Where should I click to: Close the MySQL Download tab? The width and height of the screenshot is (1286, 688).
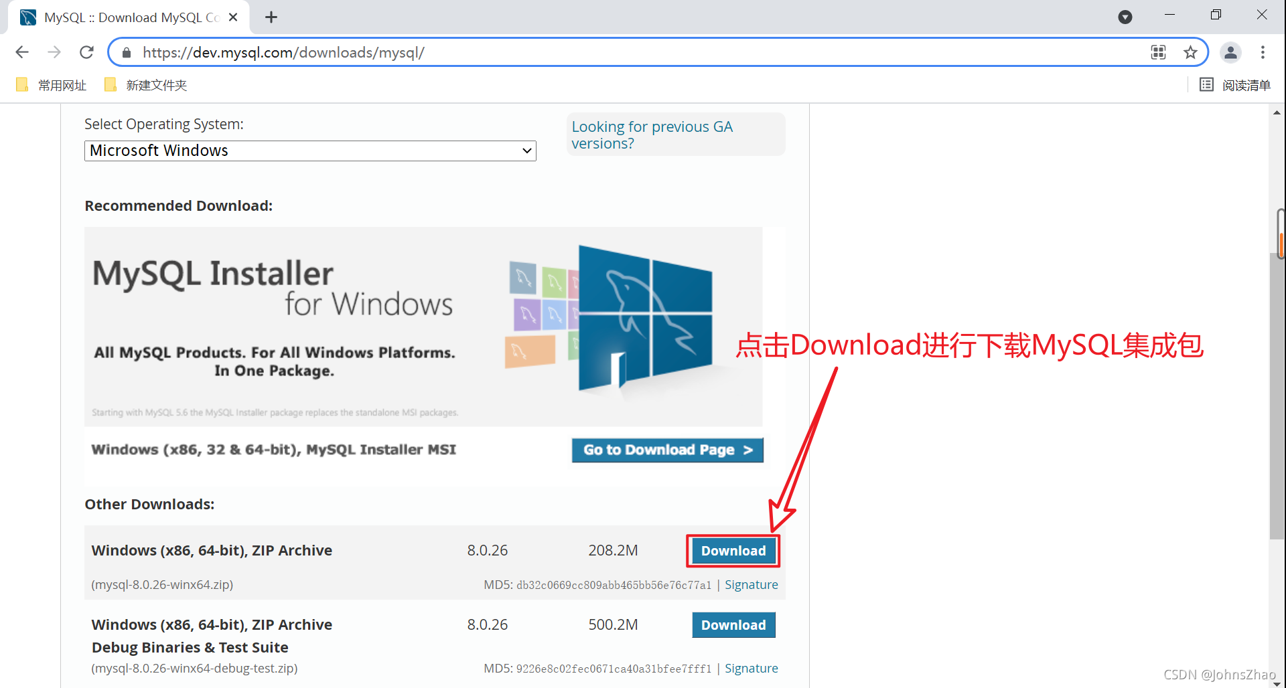click(x=233, y=17)
